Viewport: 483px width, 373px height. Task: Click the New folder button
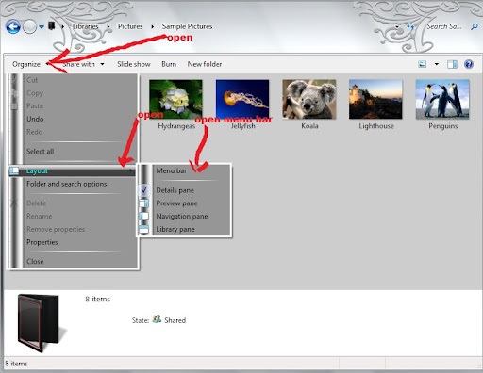pyautogui.click(x=205, y=64)
